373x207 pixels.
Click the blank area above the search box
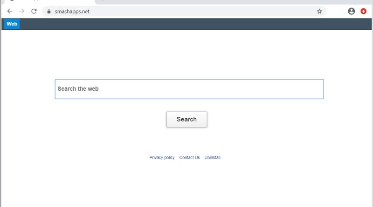tap(186, 56)
